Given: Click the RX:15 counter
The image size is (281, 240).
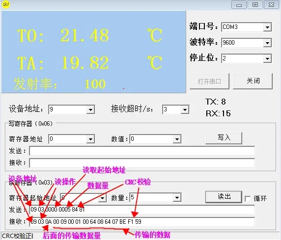Looking at the screenshot, I should (x=218, y=113).
